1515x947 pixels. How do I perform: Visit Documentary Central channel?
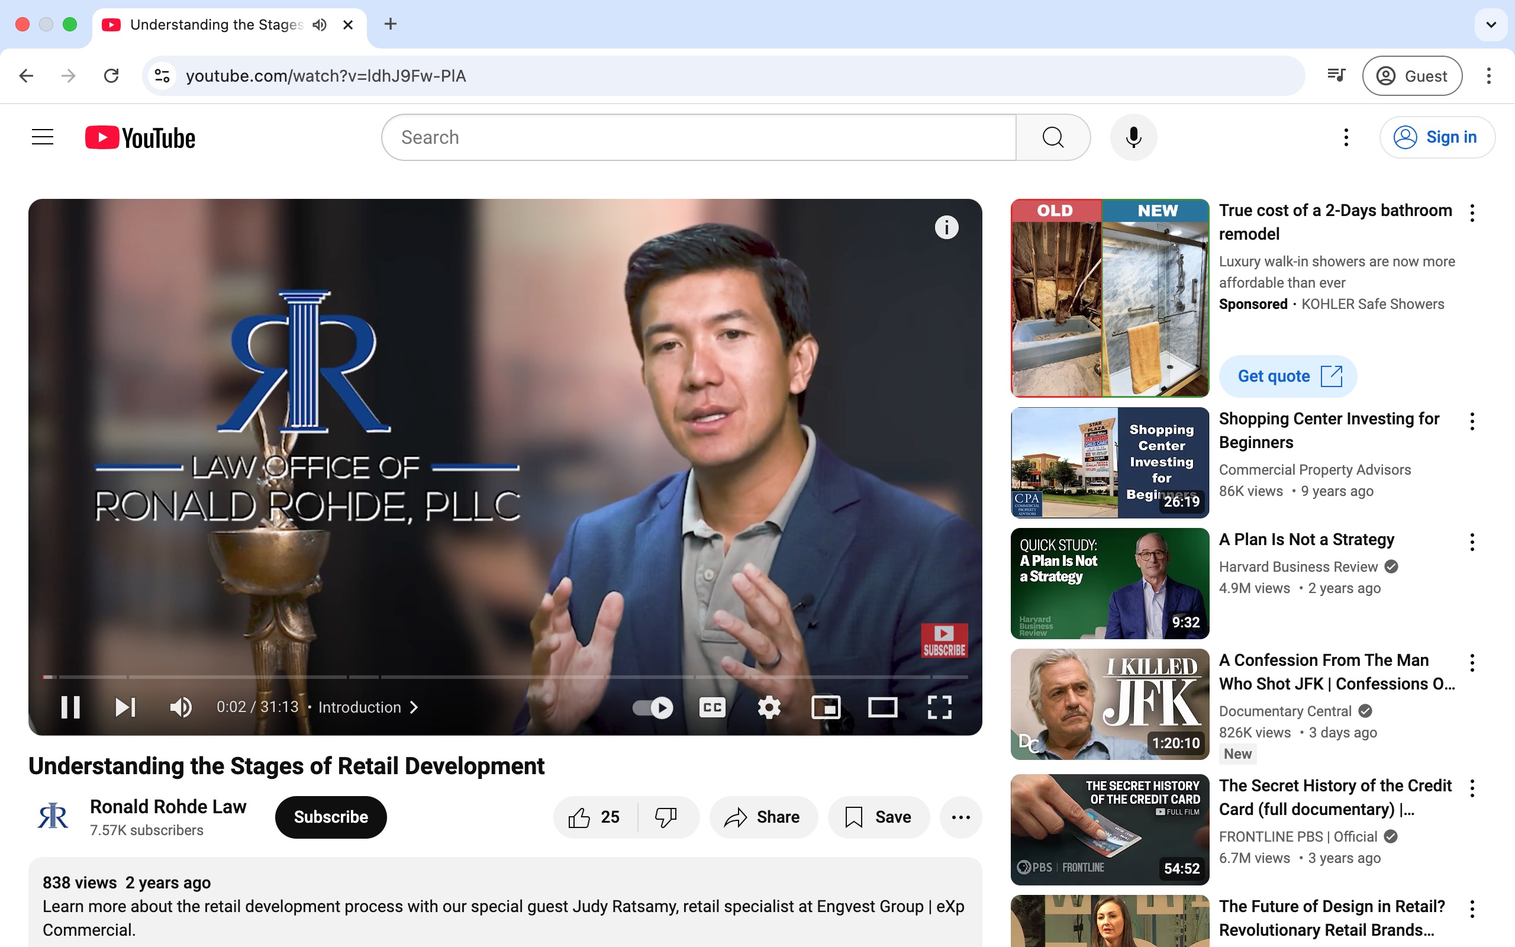pos(1285,711)
